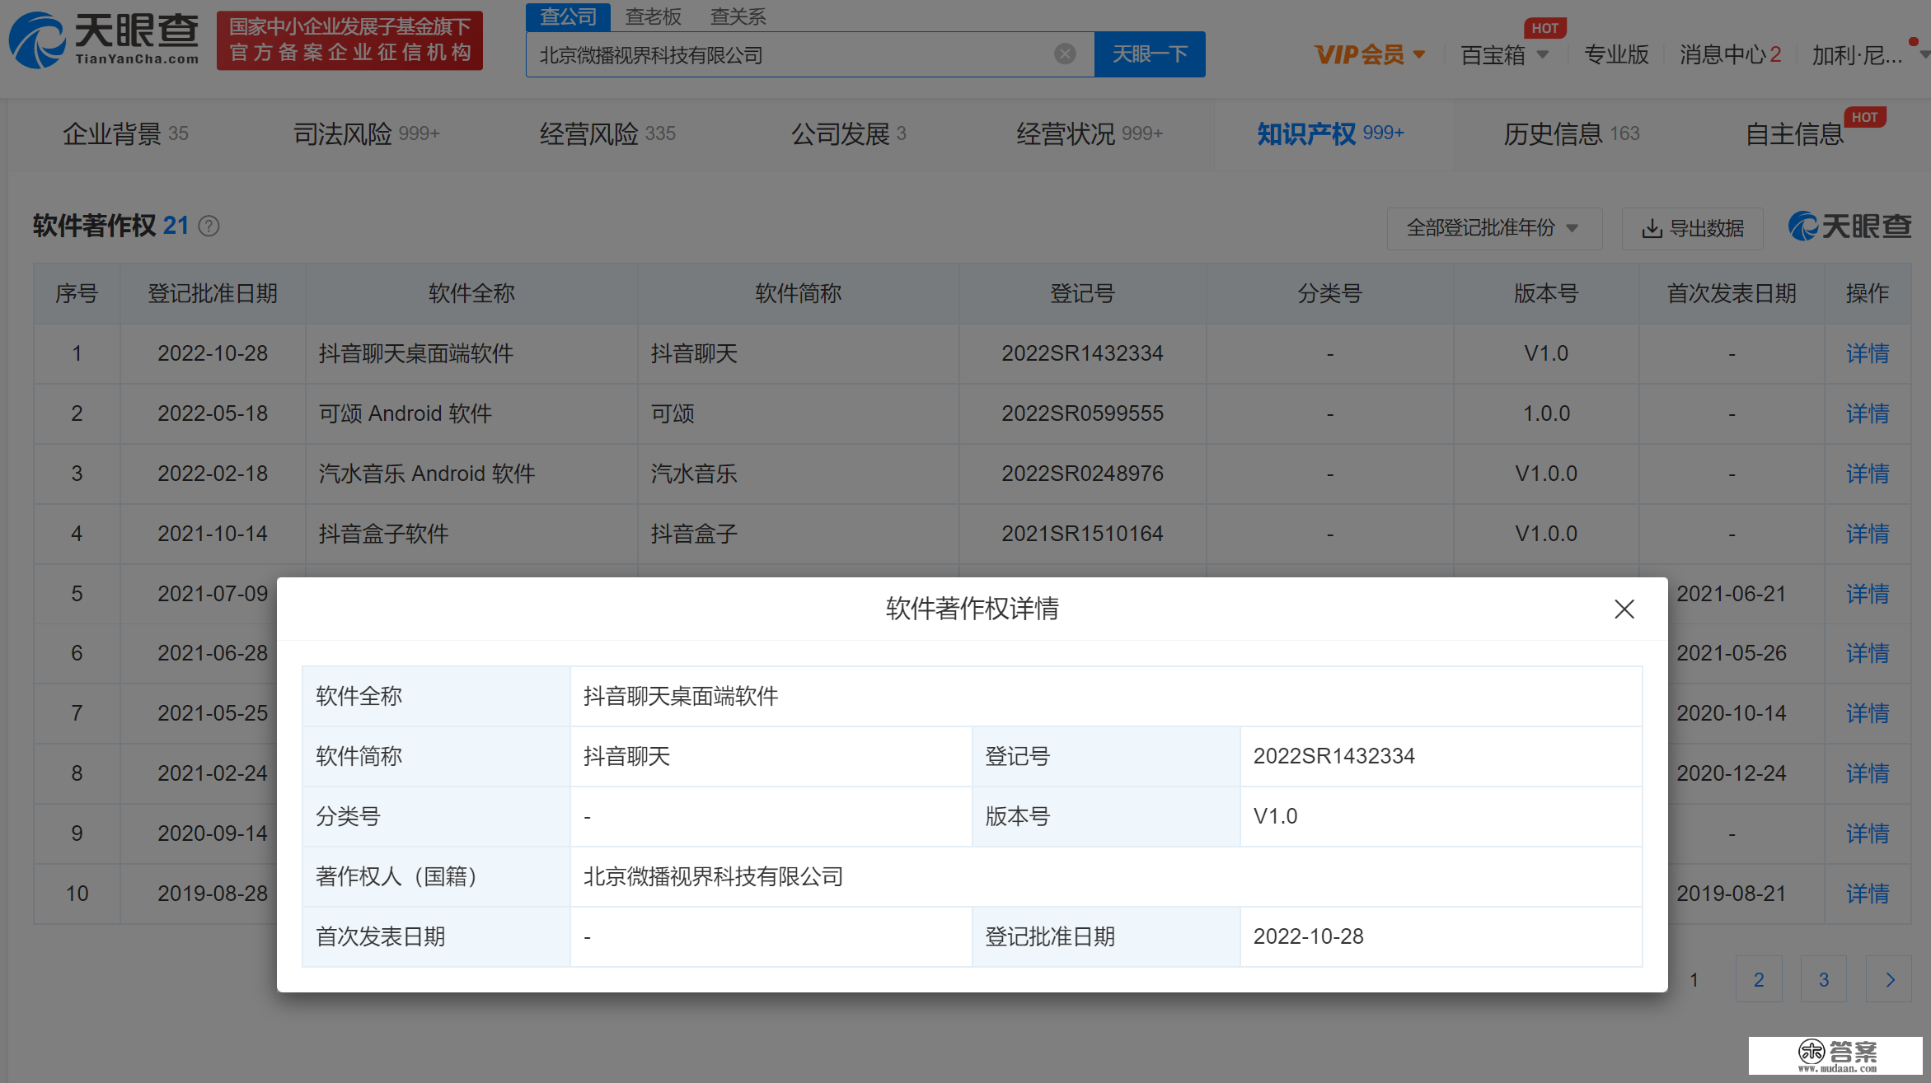The height and width of the screenshot is (1083, 1931).
Task: Open 详情 for row 7
Action: coord(1868,713)
